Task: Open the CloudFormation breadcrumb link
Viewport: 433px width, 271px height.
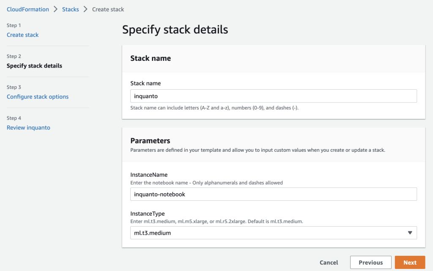Action: [x=27, y=9]
